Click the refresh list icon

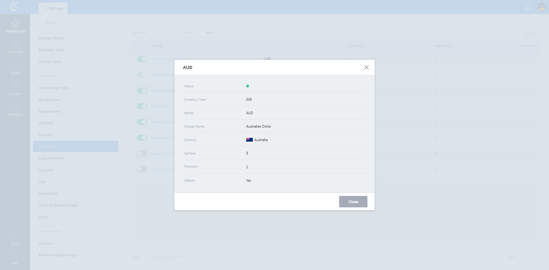(x=536, y=33)
